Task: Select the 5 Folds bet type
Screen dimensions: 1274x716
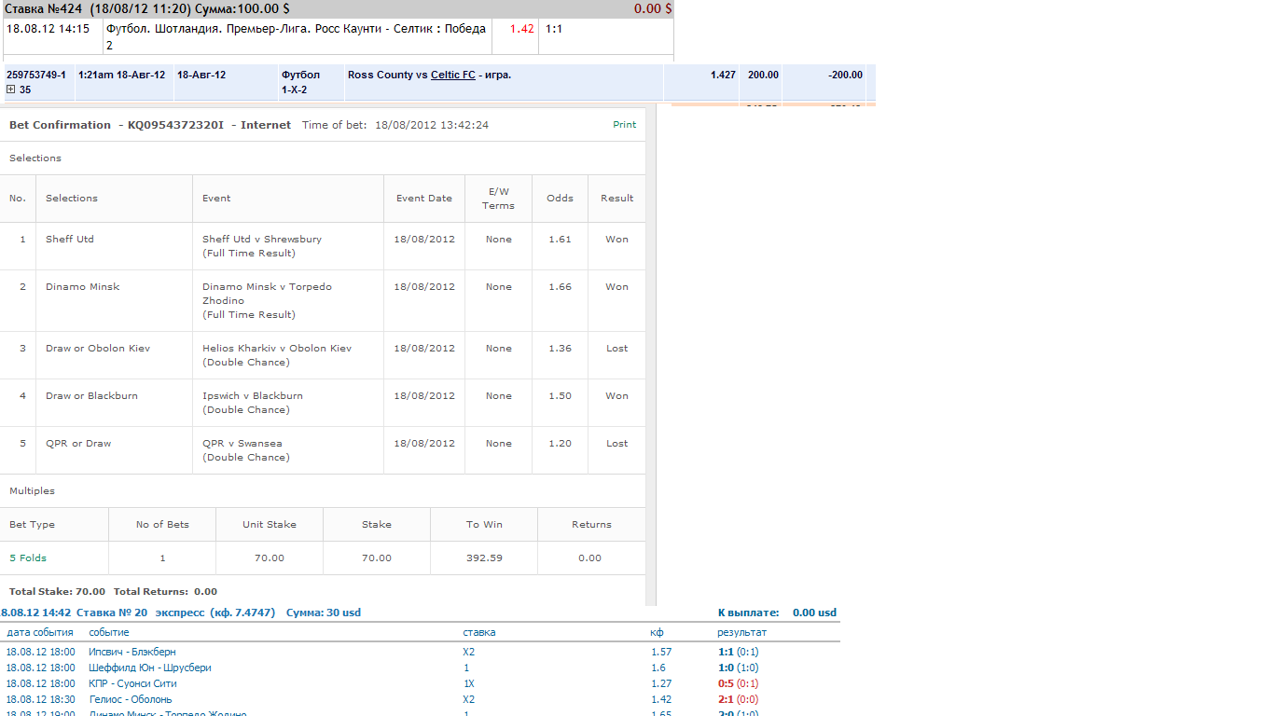Action: [28, 558]
